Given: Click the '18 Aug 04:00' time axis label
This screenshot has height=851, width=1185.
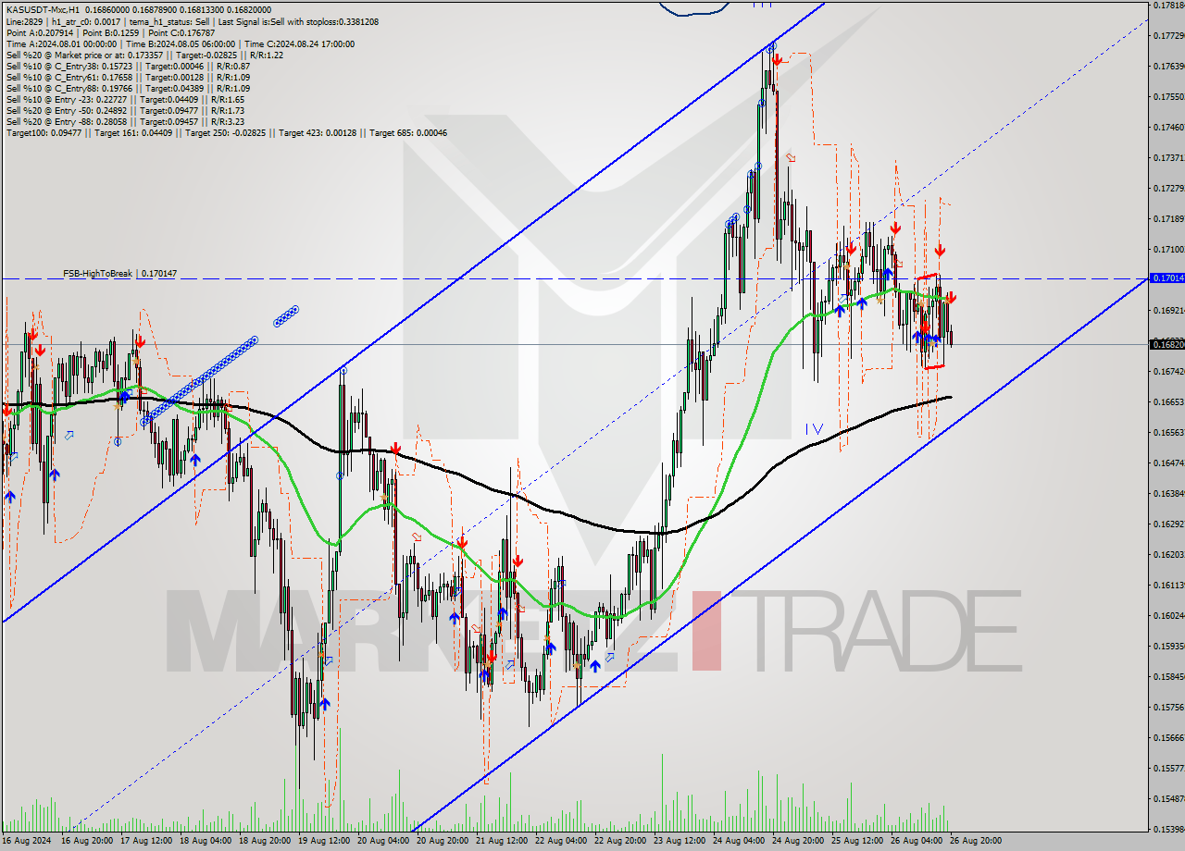Looking at the screenshot, I should 206,841.
